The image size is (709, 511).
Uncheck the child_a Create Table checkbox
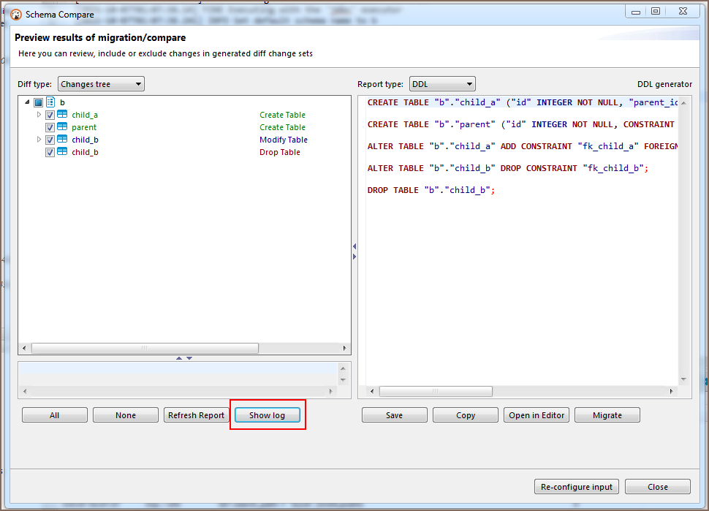click(x=50, y=115)
